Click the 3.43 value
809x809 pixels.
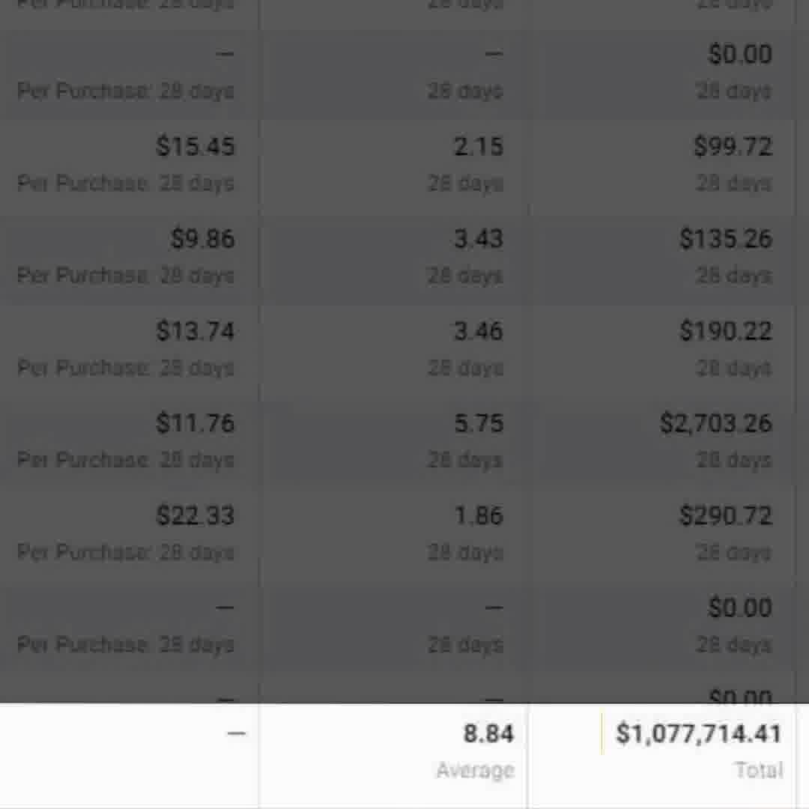[479, 238]
